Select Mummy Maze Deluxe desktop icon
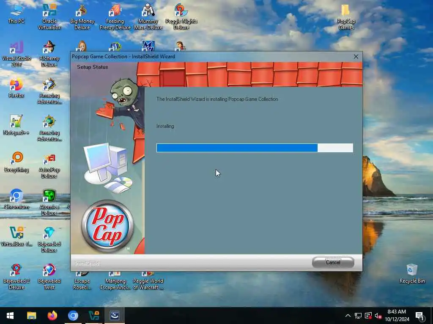Image resolution: width=433 pixels, height=324 pixels. (148, 16)
